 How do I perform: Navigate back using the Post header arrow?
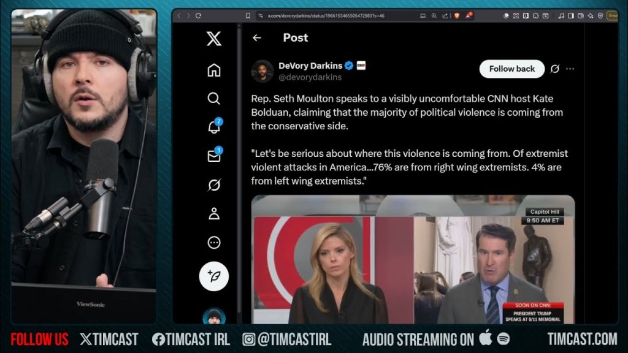257,37
